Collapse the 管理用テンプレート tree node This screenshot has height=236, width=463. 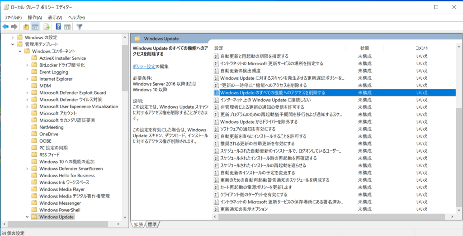(x=12, y=44)
